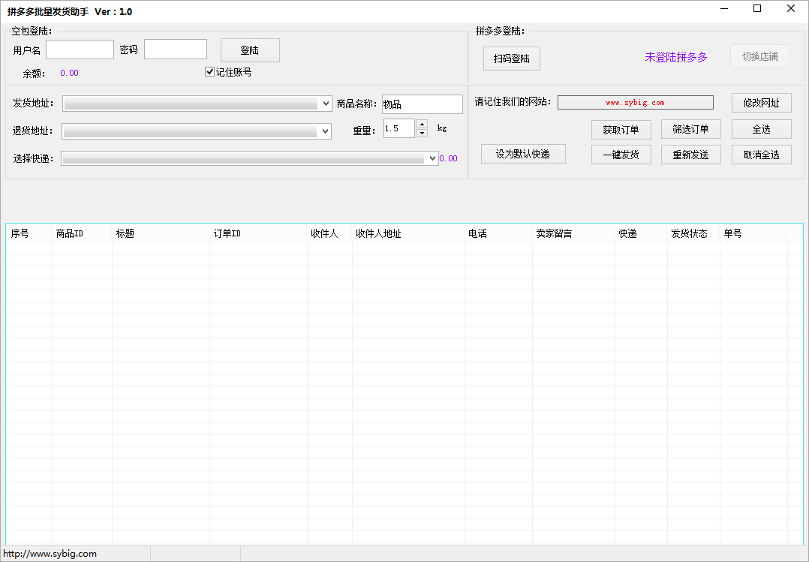Image resolution: width=809 pixels, height=562 pixels.
Task: Click 一键发货 to ship with one click
Action: 621,155
